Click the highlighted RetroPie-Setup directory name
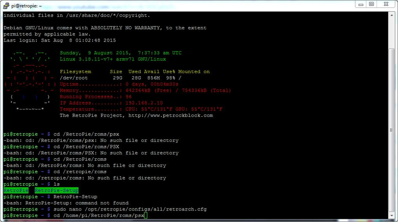The image size is (398, 222). [57, 191]
